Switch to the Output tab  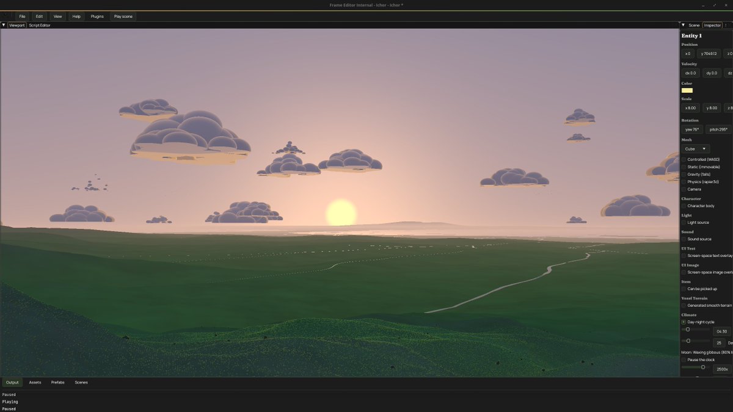pos(12,382)
